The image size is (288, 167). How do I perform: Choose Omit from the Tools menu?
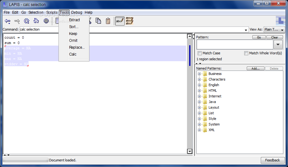tap(73, 41)
